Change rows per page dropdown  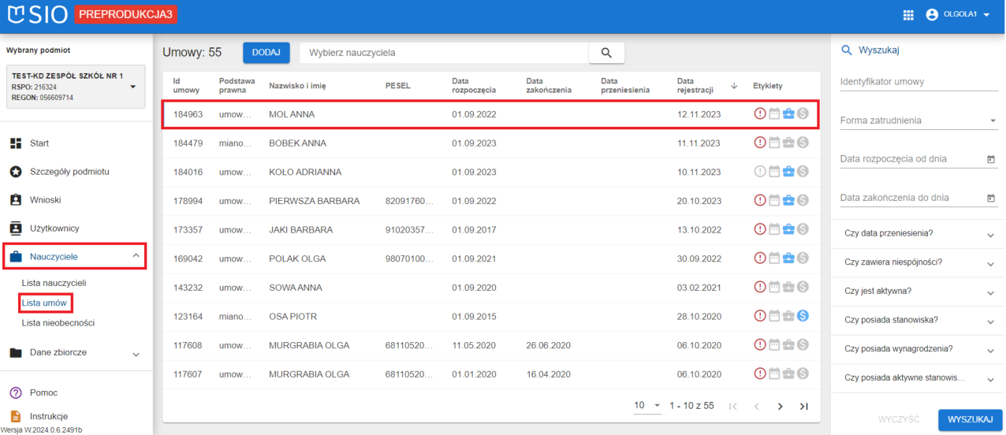(648, 406)
